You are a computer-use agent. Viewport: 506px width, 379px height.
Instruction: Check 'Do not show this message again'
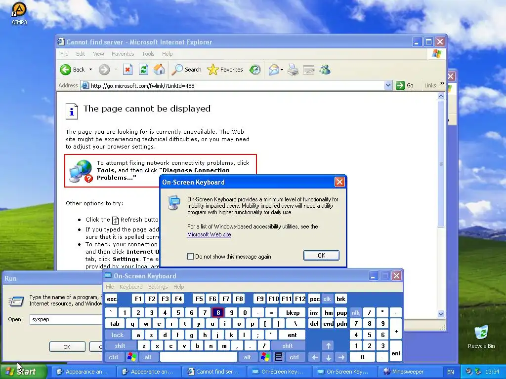191,257
